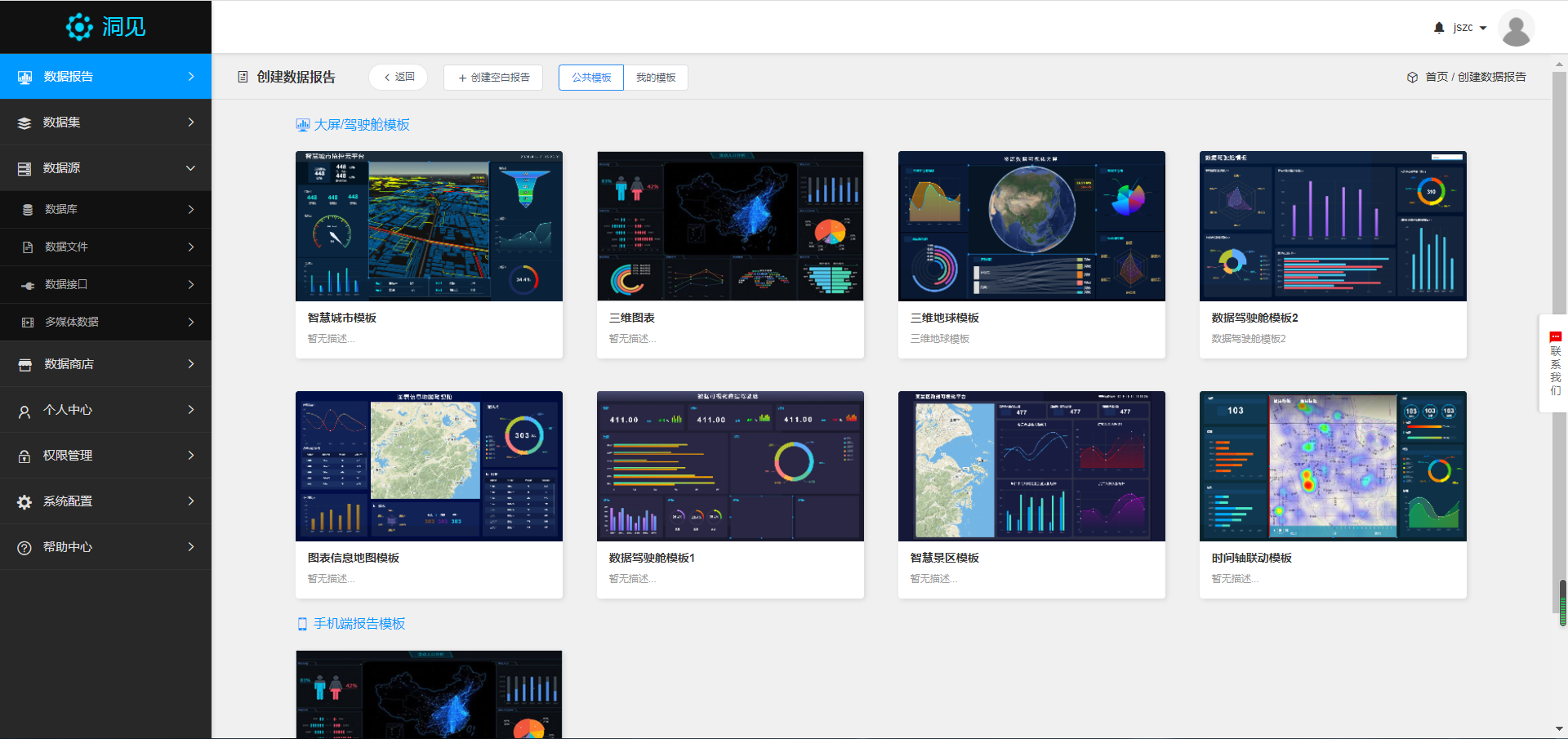
Task: Select the 图表信息地图模板 thumbnail
Action: [429, 466]
